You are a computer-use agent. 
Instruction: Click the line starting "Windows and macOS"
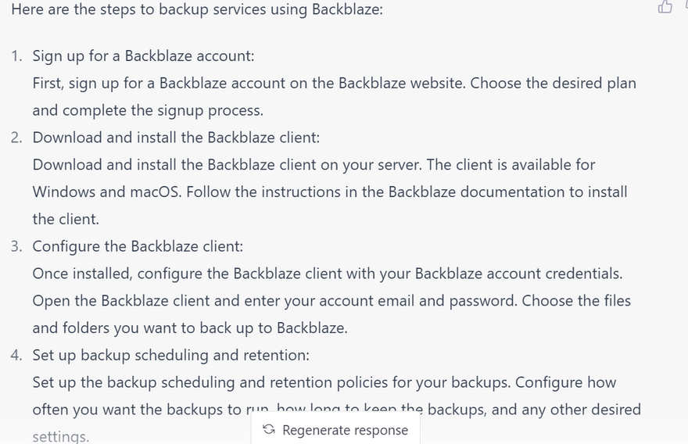pyautogui.click(x=329, y=192)
